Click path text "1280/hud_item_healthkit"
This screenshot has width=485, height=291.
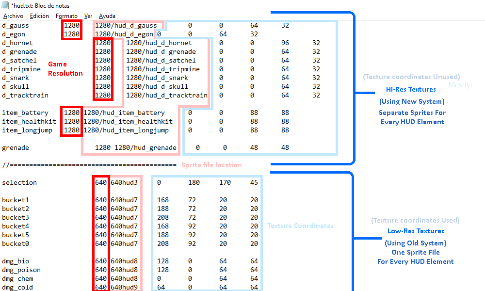[x=128, y=122]
